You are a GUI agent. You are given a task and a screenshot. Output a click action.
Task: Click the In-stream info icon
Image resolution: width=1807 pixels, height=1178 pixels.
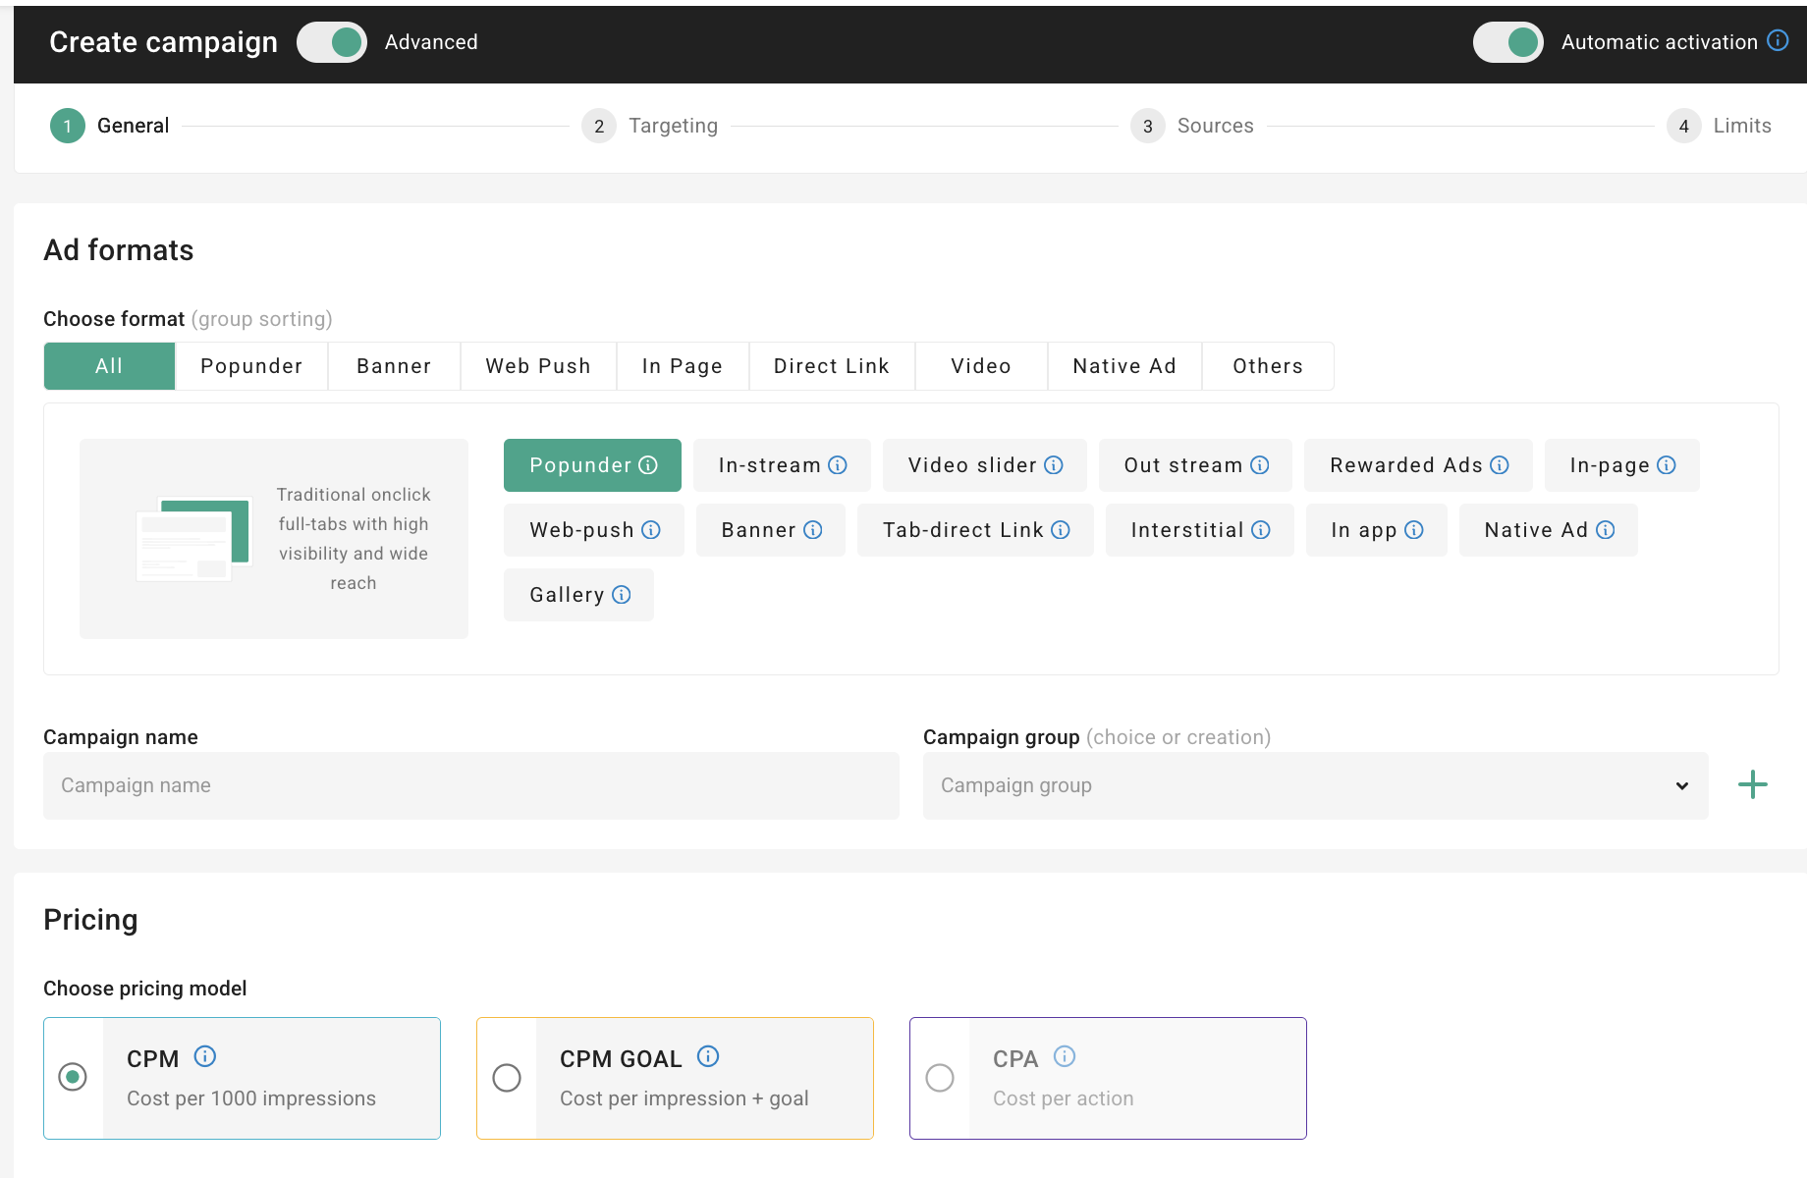tap(837, 465)
